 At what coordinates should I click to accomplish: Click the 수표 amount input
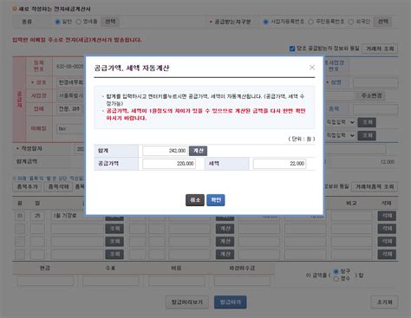[111, 281]
